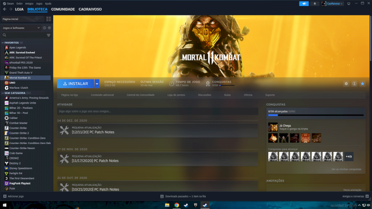Click the achievements progress bar
This screenshot has height=209, width=372.
pyautogui.click(x=316, y=115)
